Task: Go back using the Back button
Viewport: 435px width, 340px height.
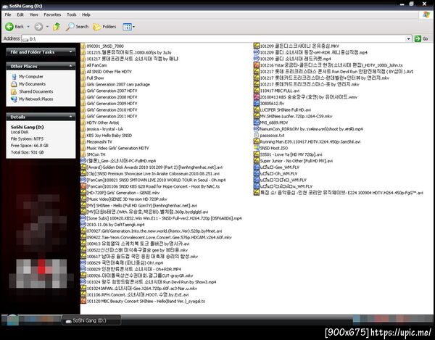Action: click(x=14, y=27)
